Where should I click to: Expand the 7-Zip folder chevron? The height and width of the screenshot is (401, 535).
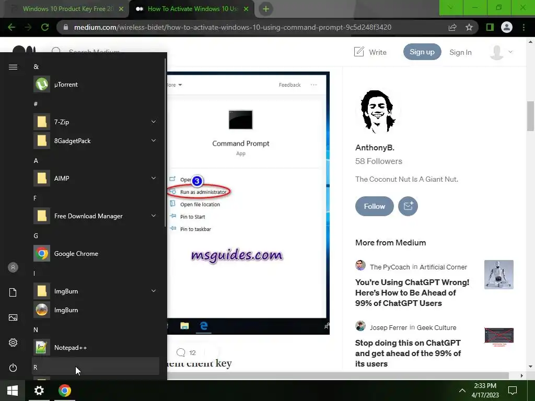[x=154, y=122]
